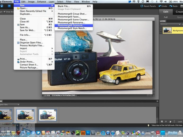Choose Photomerge Style Match from the submenu
The width and height of the screenshot is (183, 137).
point(74,28)
